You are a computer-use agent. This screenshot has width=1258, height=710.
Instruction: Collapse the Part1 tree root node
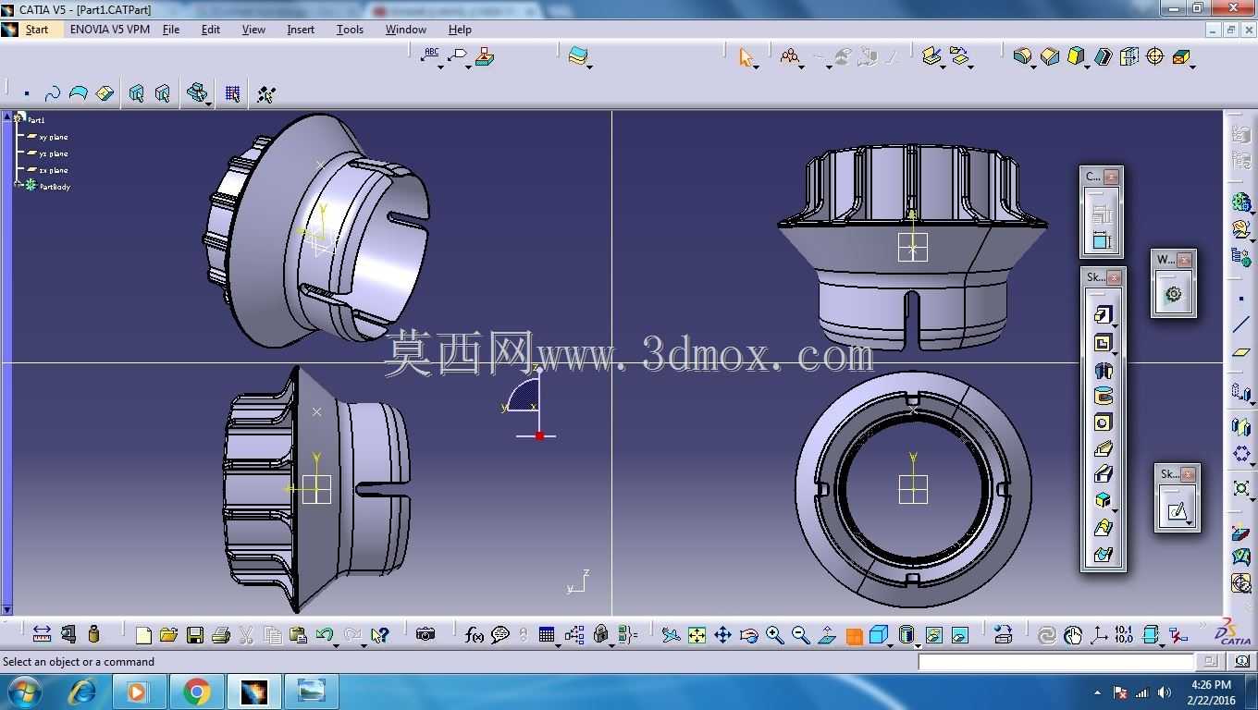coord(18,119)
